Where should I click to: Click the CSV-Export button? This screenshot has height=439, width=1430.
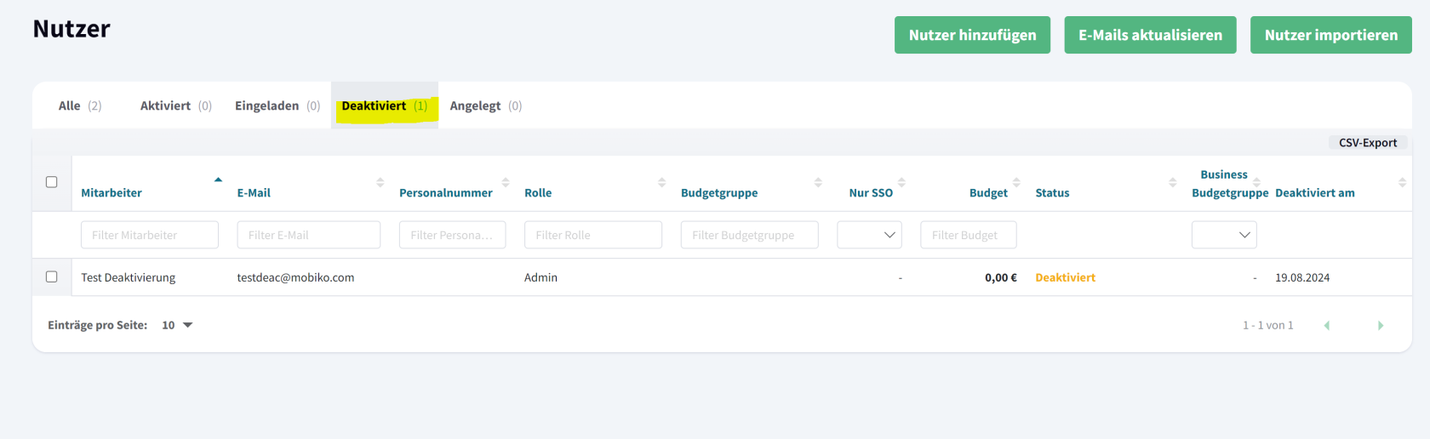pyautogui.click(x=1367, y=143)
